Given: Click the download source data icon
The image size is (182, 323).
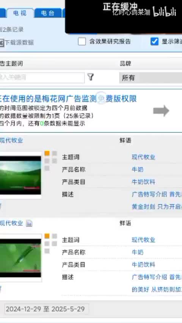Looking at the screenshot, I should 2,42.
